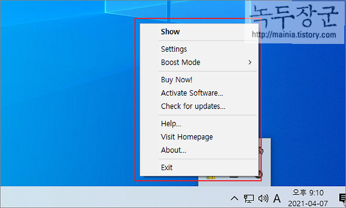
Task: Open the network status tray icon
Action: pos(249,199)
